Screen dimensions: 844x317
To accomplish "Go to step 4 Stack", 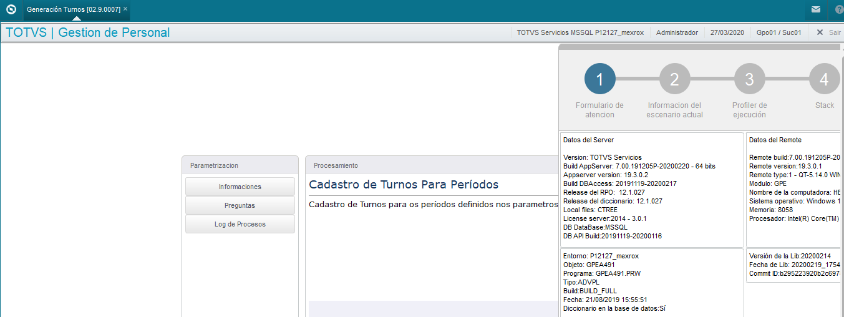I will pyautogui.click(x=824, y=79).
